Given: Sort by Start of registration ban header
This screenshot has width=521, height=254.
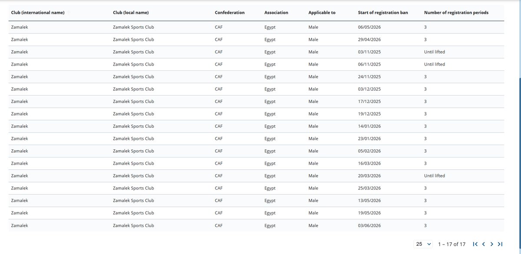Looking at the screenshot, I should tap(383, 13).
